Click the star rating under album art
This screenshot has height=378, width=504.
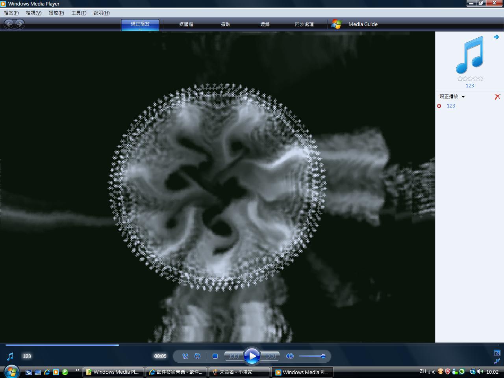tap(470, 79)
